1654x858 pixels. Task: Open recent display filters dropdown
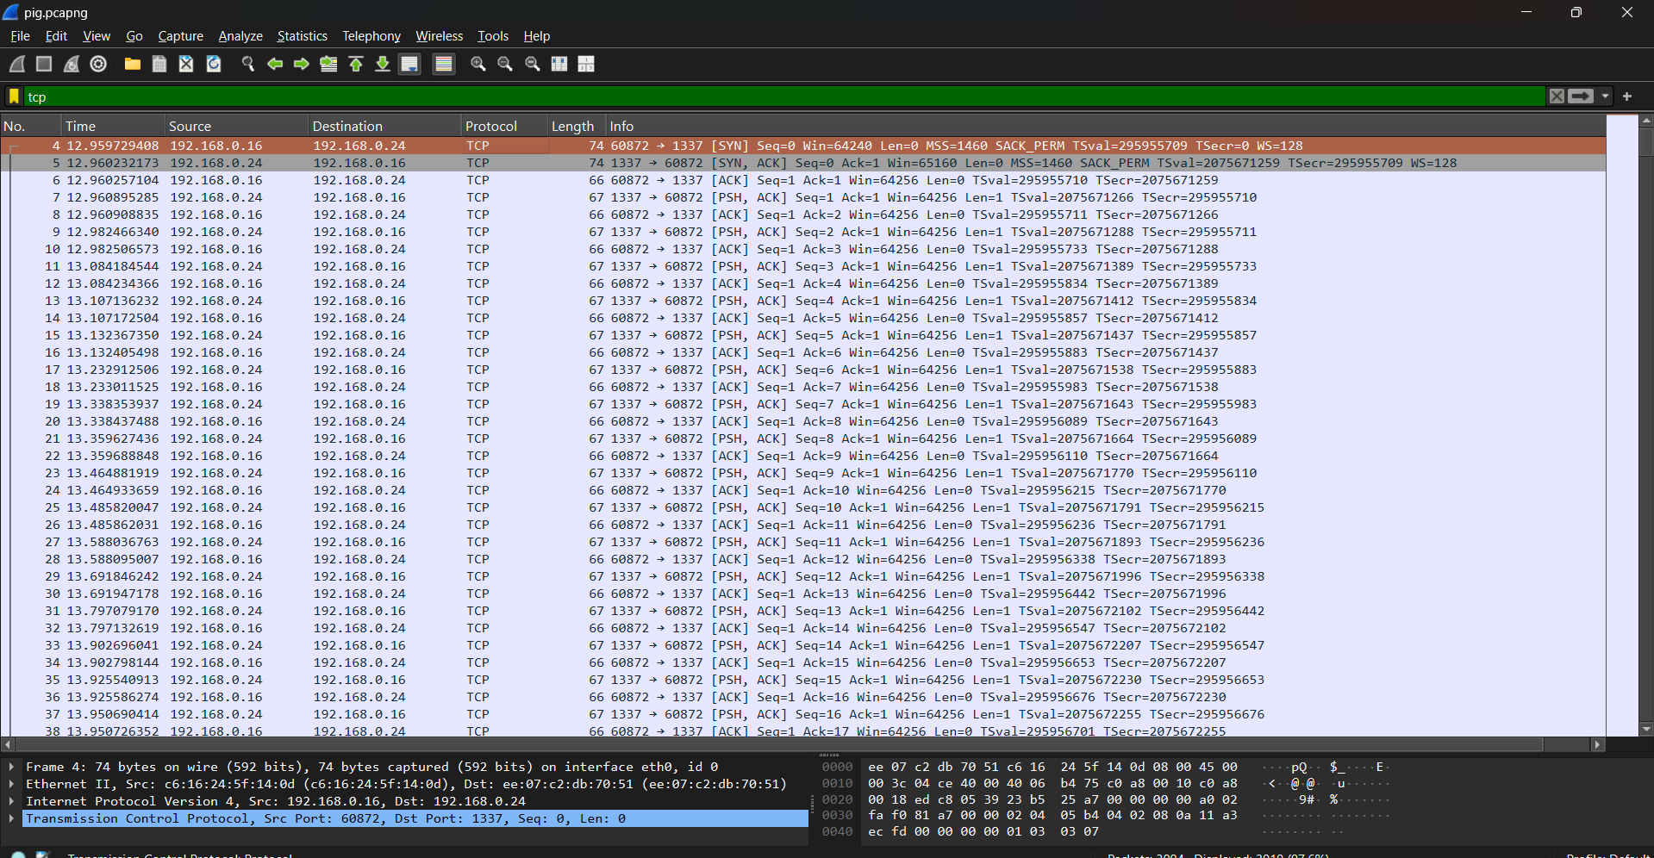(1605, 96)
